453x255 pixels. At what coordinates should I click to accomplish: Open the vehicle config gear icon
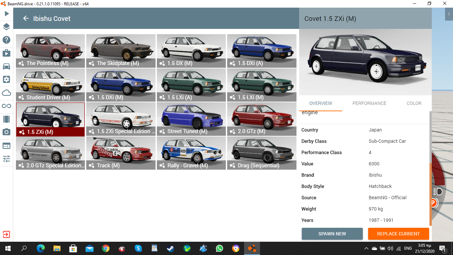point(6,80)
